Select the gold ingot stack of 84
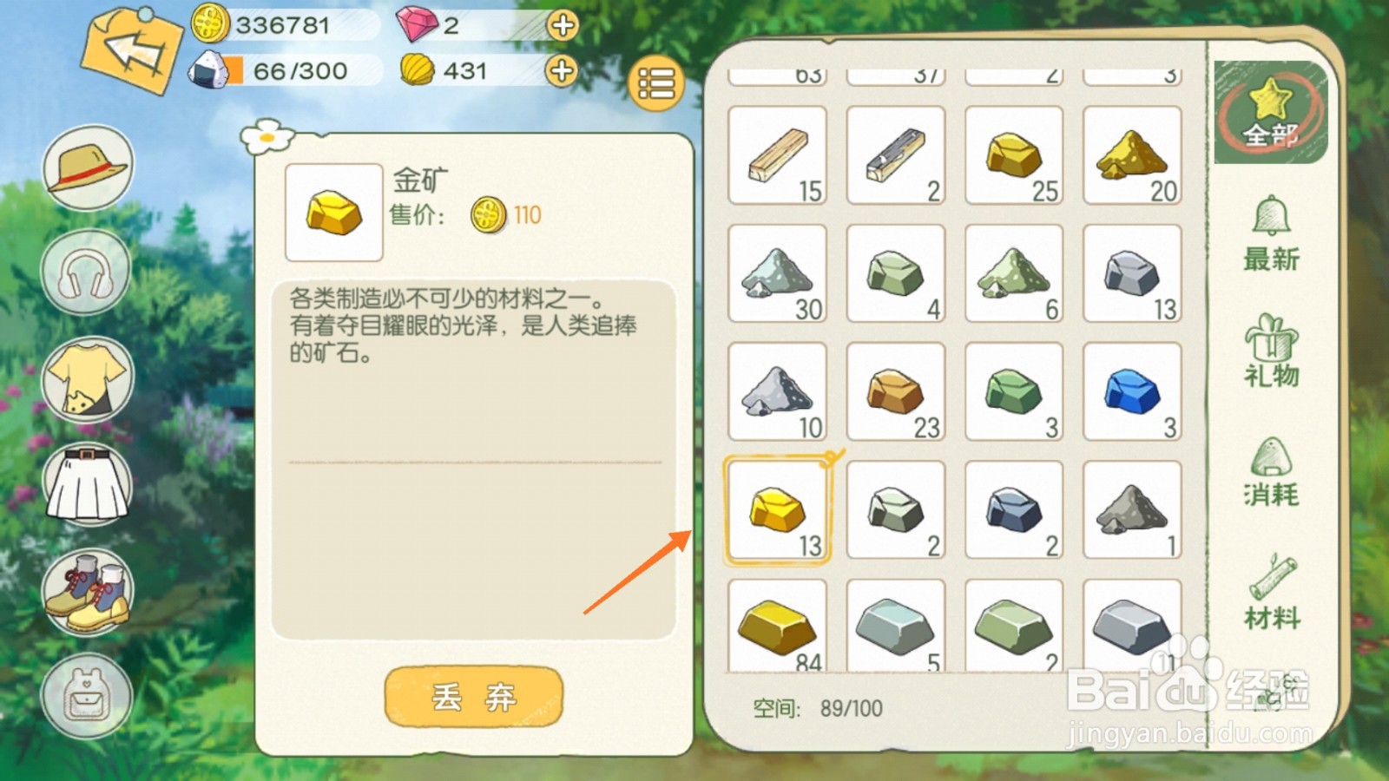 777,627
